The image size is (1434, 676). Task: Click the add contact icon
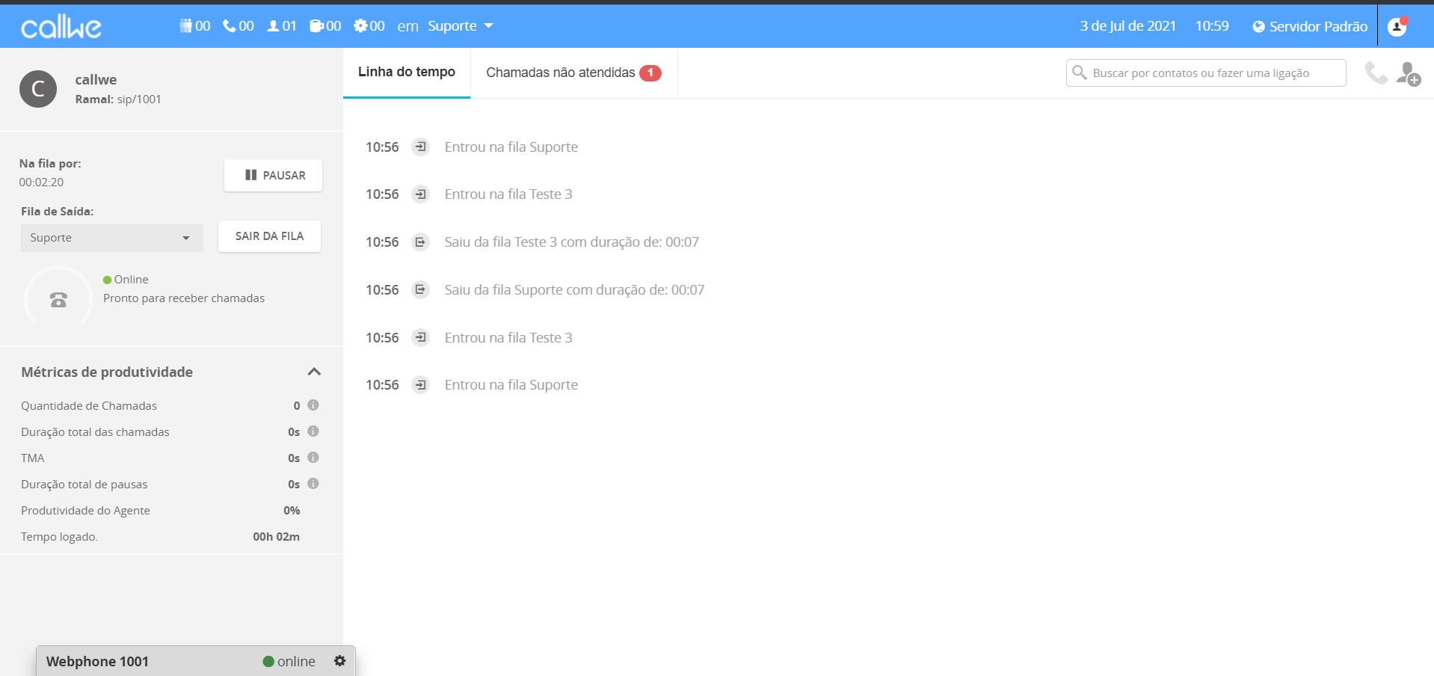(x=1408, y=73)
